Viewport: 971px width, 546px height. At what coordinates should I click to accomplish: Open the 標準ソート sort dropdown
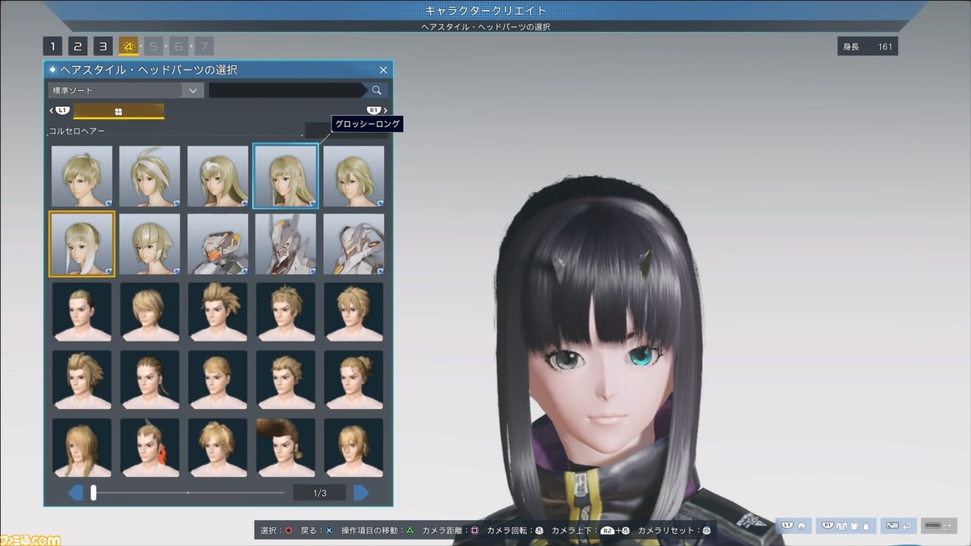point(126,90)
